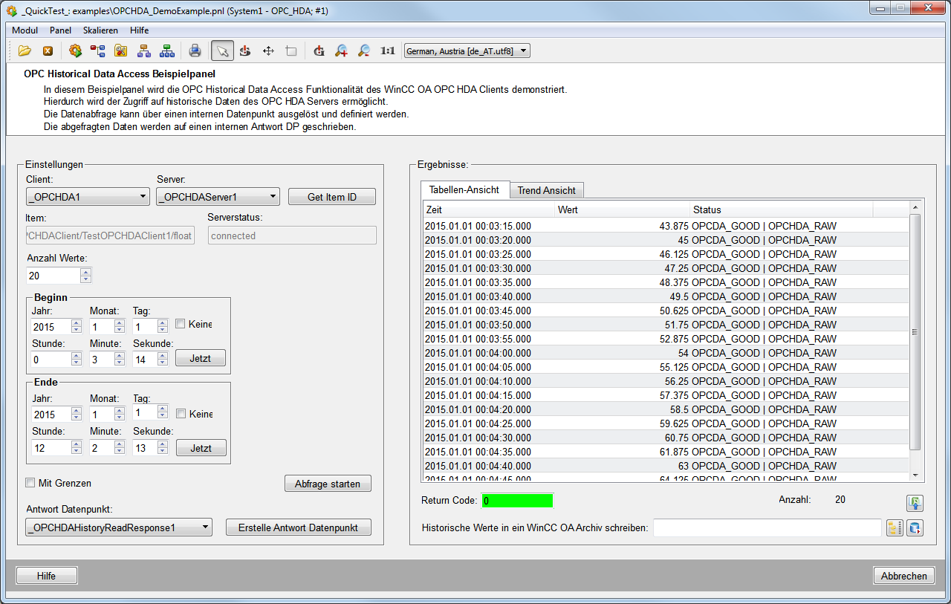Click the database archive write icon
The image size is (951, 604).
tap(915, 528)
